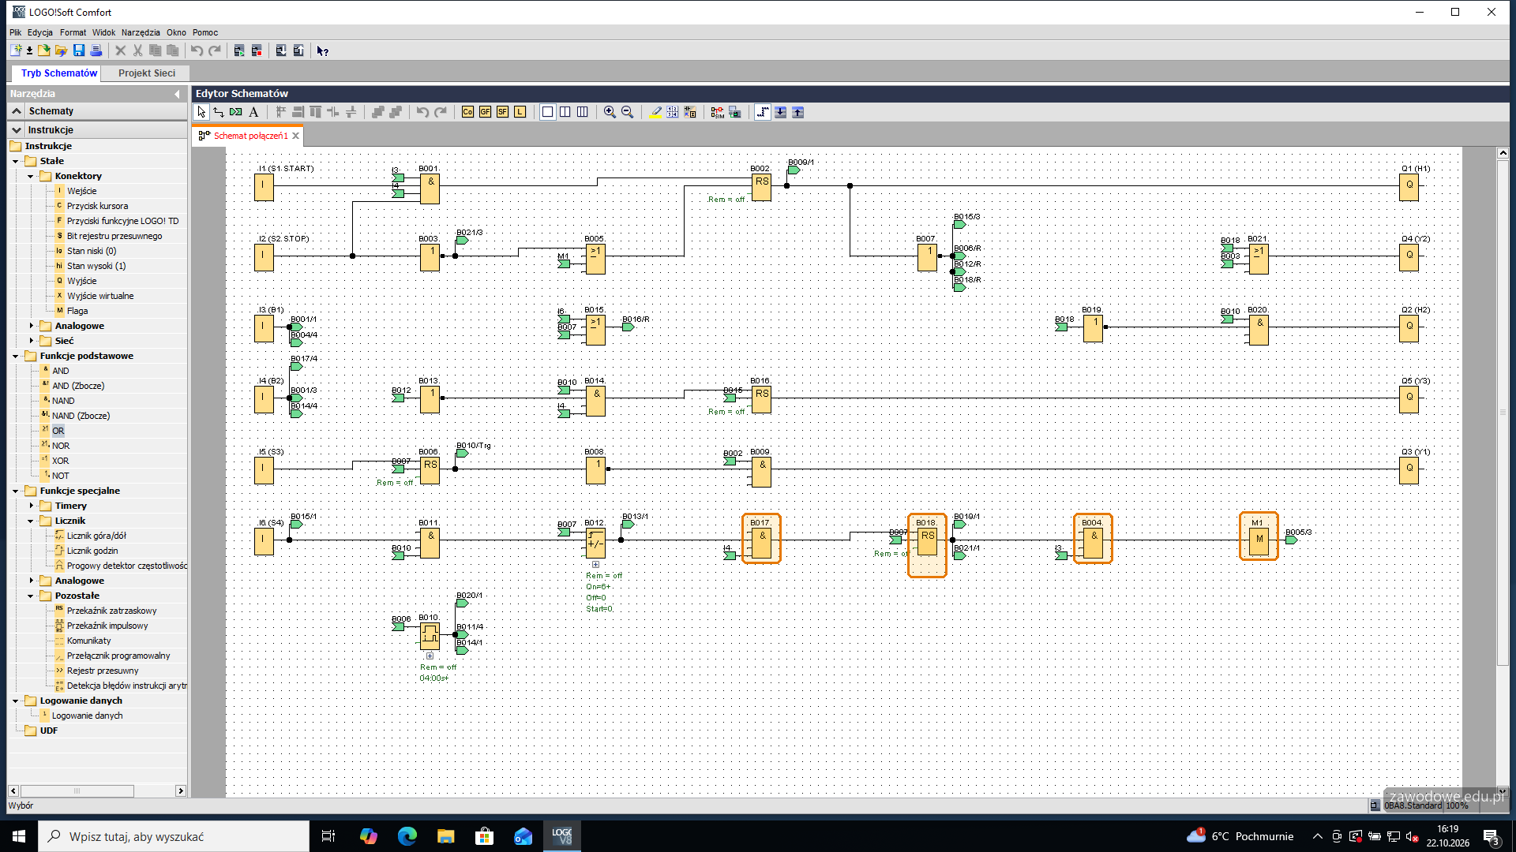Collapse the Schematy panel section

17,111
